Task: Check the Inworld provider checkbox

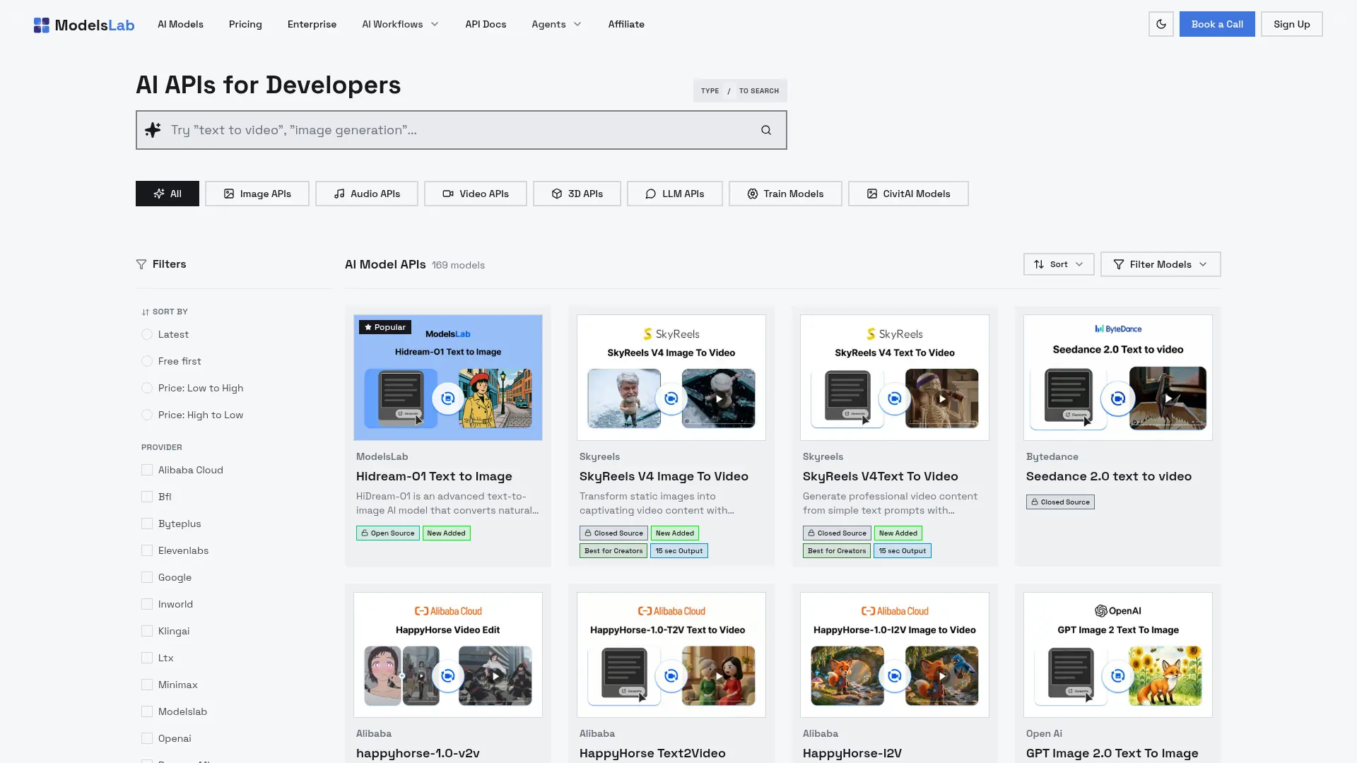Action: coord(147,604)
